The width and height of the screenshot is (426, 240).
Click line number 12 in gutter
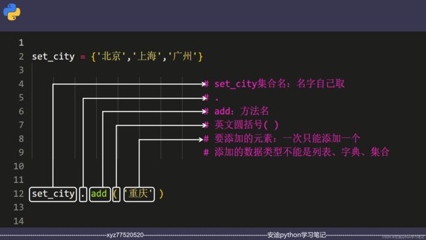click(x=18, y=193)
